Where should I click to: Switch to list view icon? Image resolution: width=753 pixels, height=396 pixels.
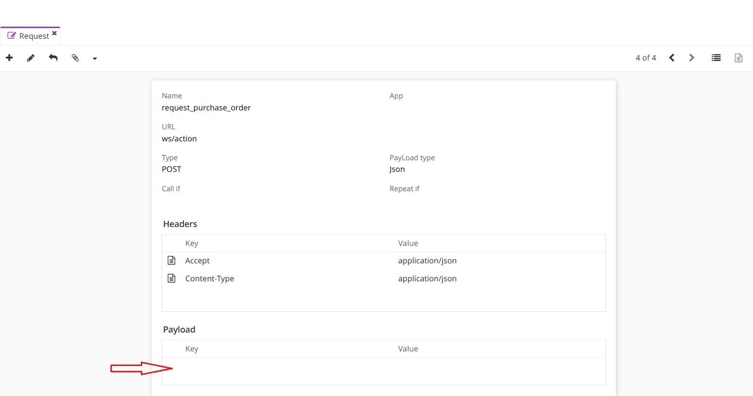point(716,58)
